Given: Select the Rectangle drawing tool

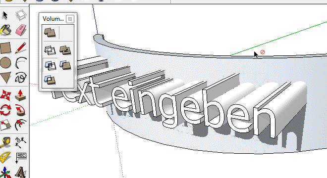Looking at the screenshot, I should (5, 47).
